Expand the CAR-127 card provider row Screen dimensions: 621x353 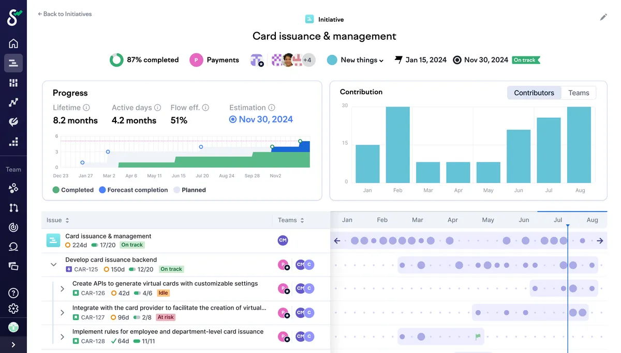coord(62,313)
